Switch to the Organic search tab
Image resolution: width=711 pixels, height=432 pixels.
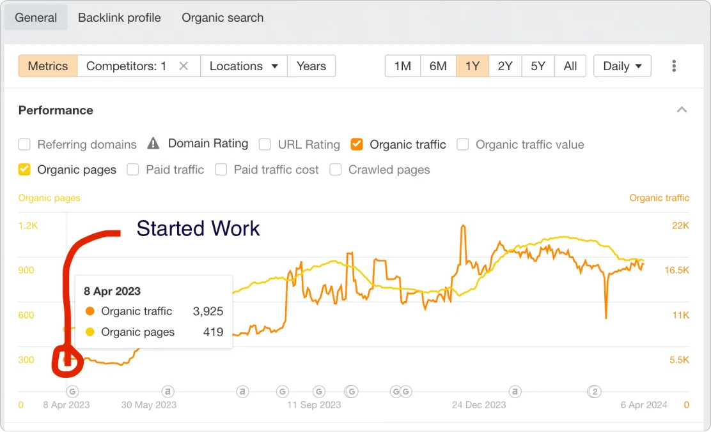223,17
